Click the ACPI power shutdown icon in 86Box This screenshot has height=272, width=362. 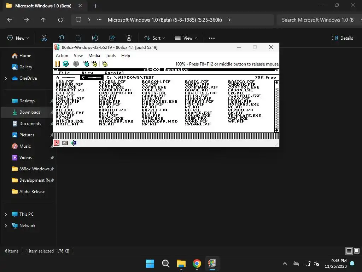point(76,64)
